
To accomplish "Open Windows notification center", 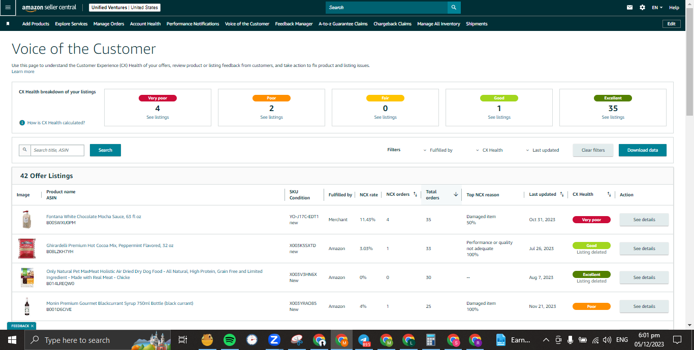I will coord(677,340).
